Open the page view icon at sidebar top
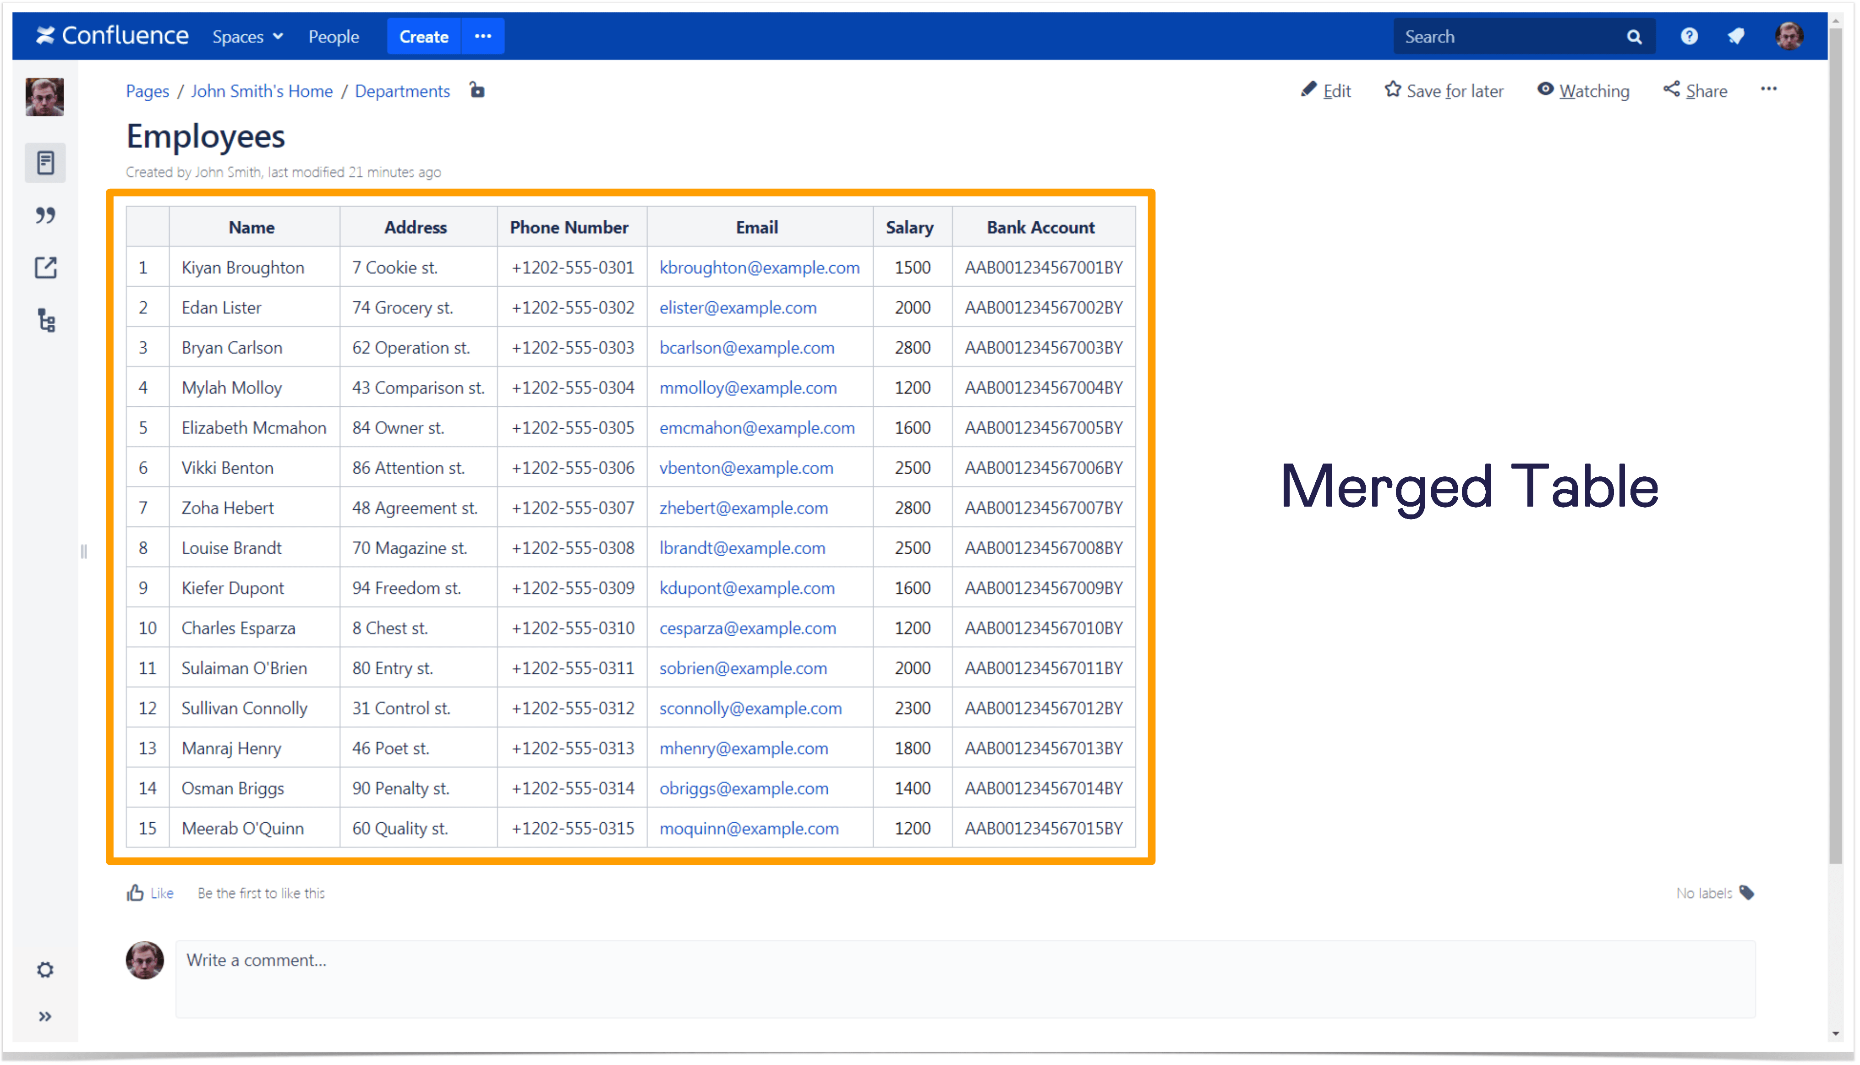 point(45,162)
